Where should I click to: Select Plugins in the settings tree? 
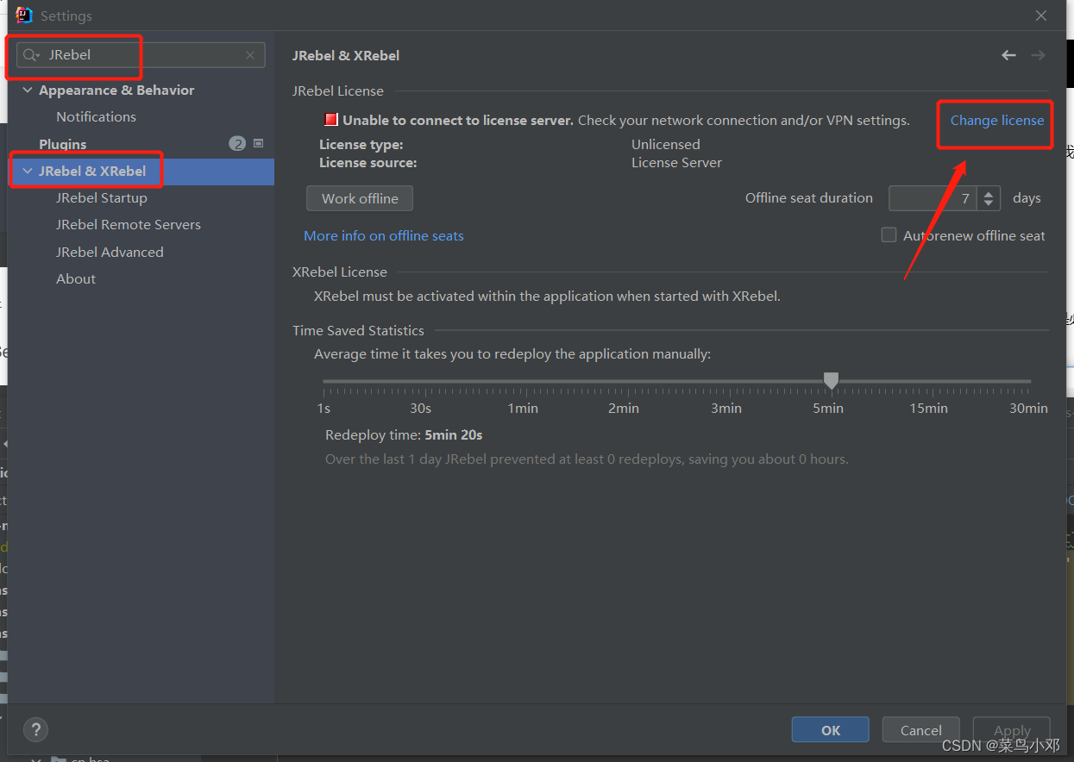62,144
